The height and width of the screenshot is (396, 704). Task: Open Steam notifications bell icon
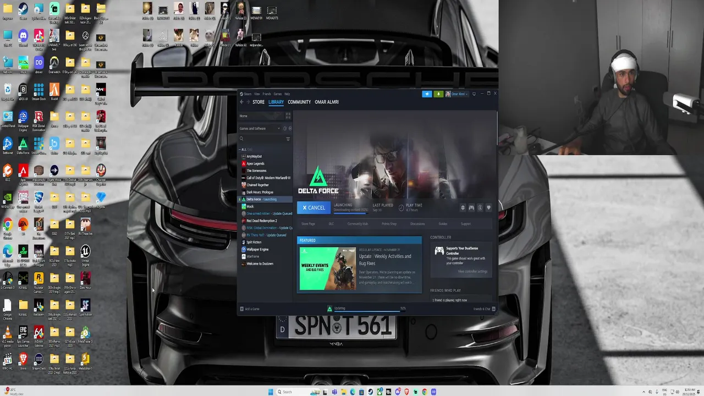tap(438, 94)
